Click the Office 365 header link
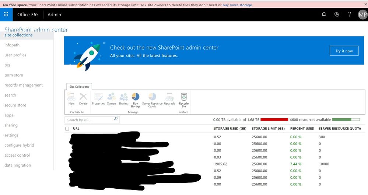 pyautogui.click(x=28, y=15)
